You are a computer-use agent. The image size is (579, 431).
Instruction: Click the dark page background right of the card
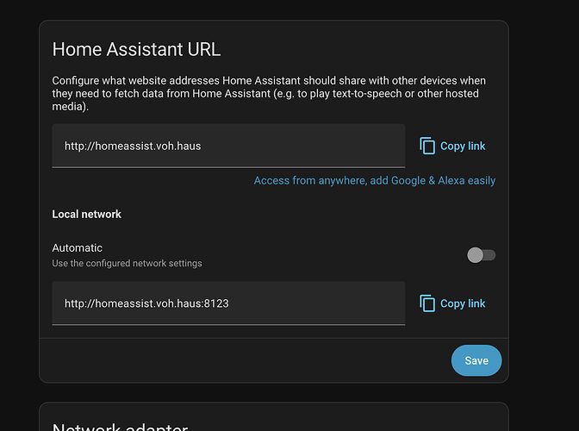pyautogui.click(x=543, y=215)
